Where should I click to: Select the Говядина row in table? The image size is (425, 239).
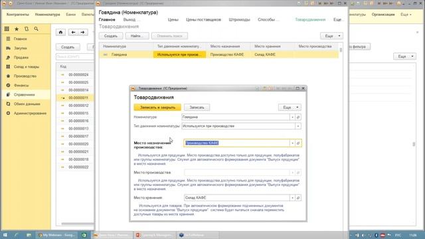coord(219,54)
